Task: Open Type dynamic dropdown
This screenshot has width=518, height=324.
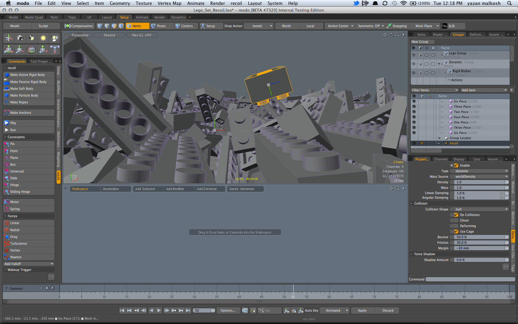Action: pyautogui.click(x=481, y=171)
